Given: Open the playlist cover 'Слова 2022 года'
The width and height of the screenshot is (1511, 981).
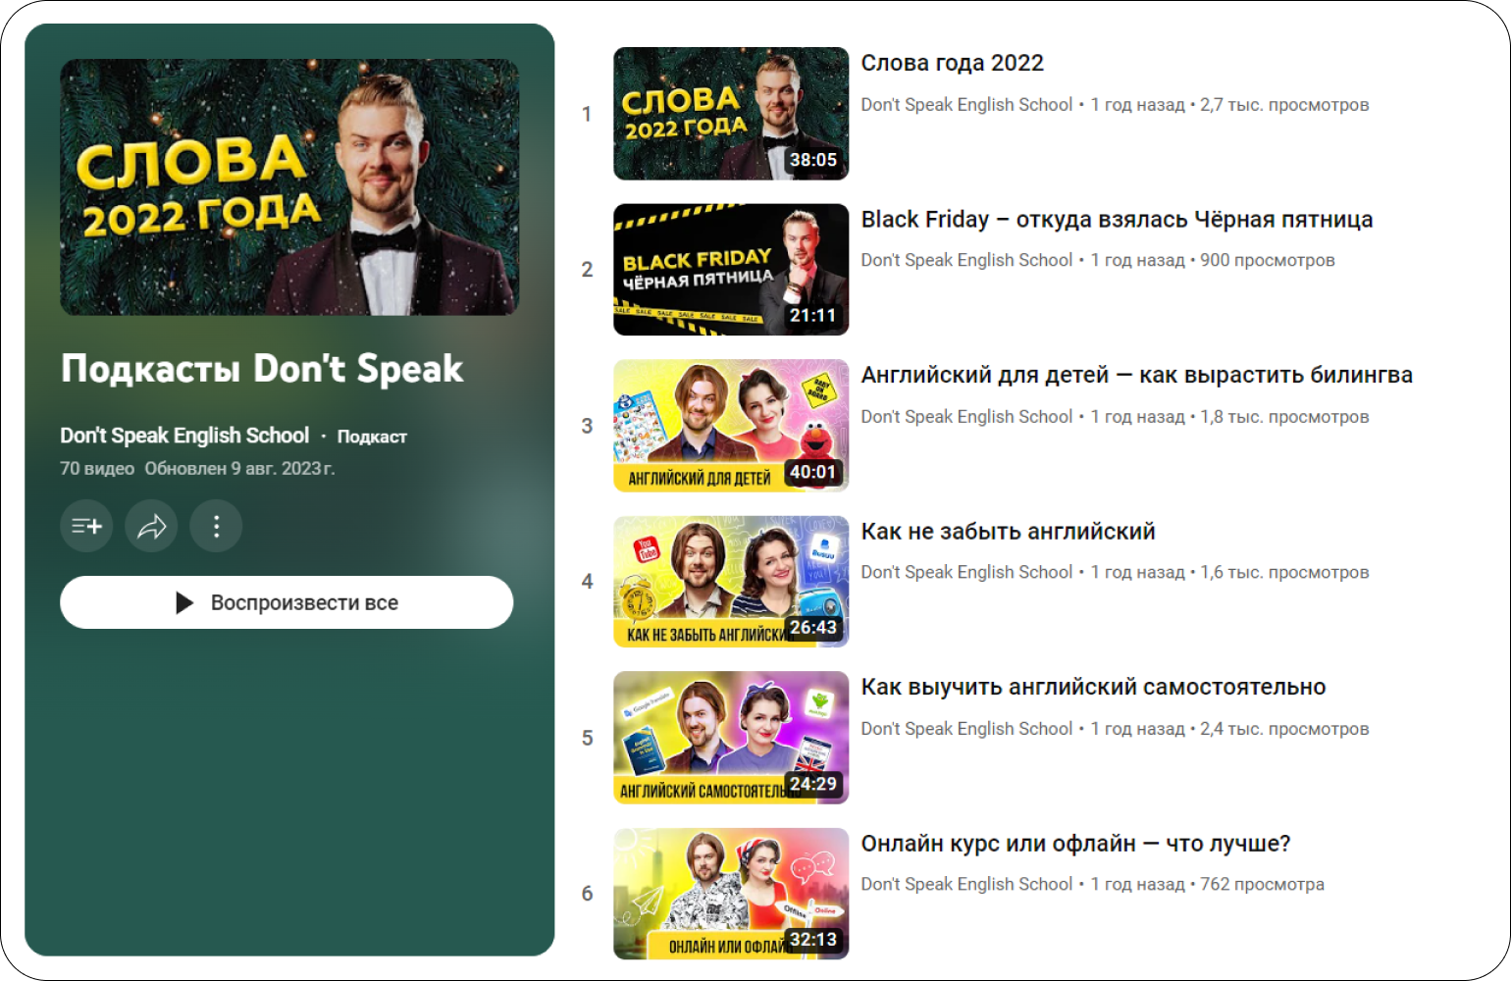Looking at the screenshot, I should pyautogui.click(x=289, y=187).
